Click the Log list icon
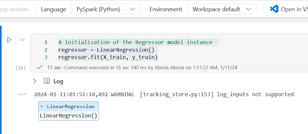Image resolution: width=308 pixels, height=134 pixels. click(47, 81)
